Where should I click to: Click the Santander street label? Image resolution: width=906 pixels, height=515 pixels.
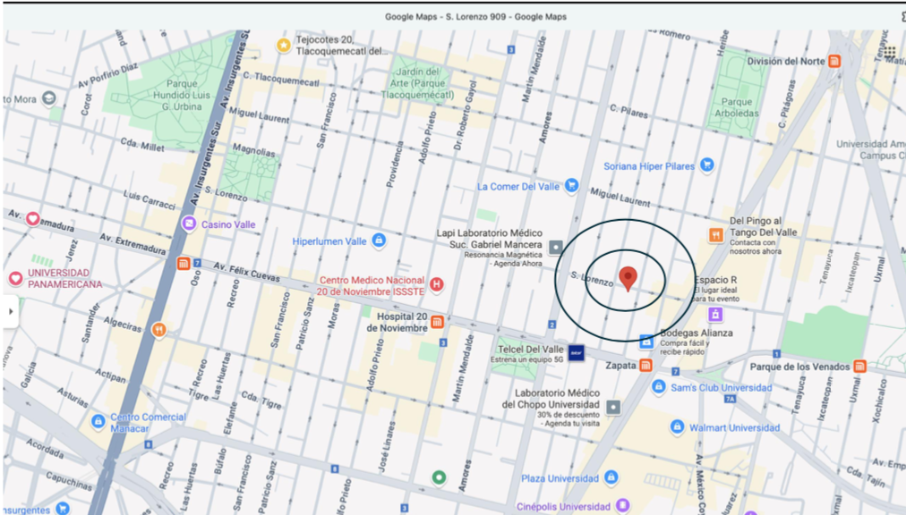(90, 324)
